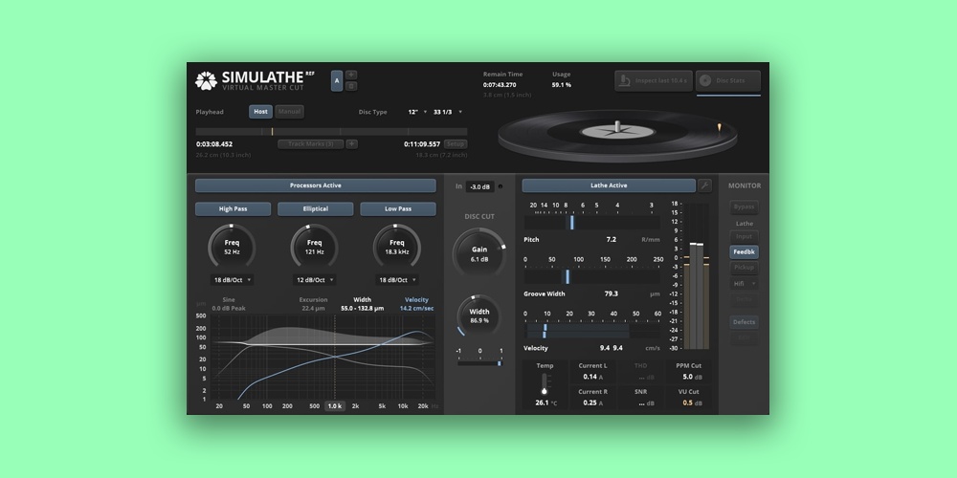Toggle Lathe Active
This screenshot has width=957, height=478.
pyautogui.click(x=609, y=185)
